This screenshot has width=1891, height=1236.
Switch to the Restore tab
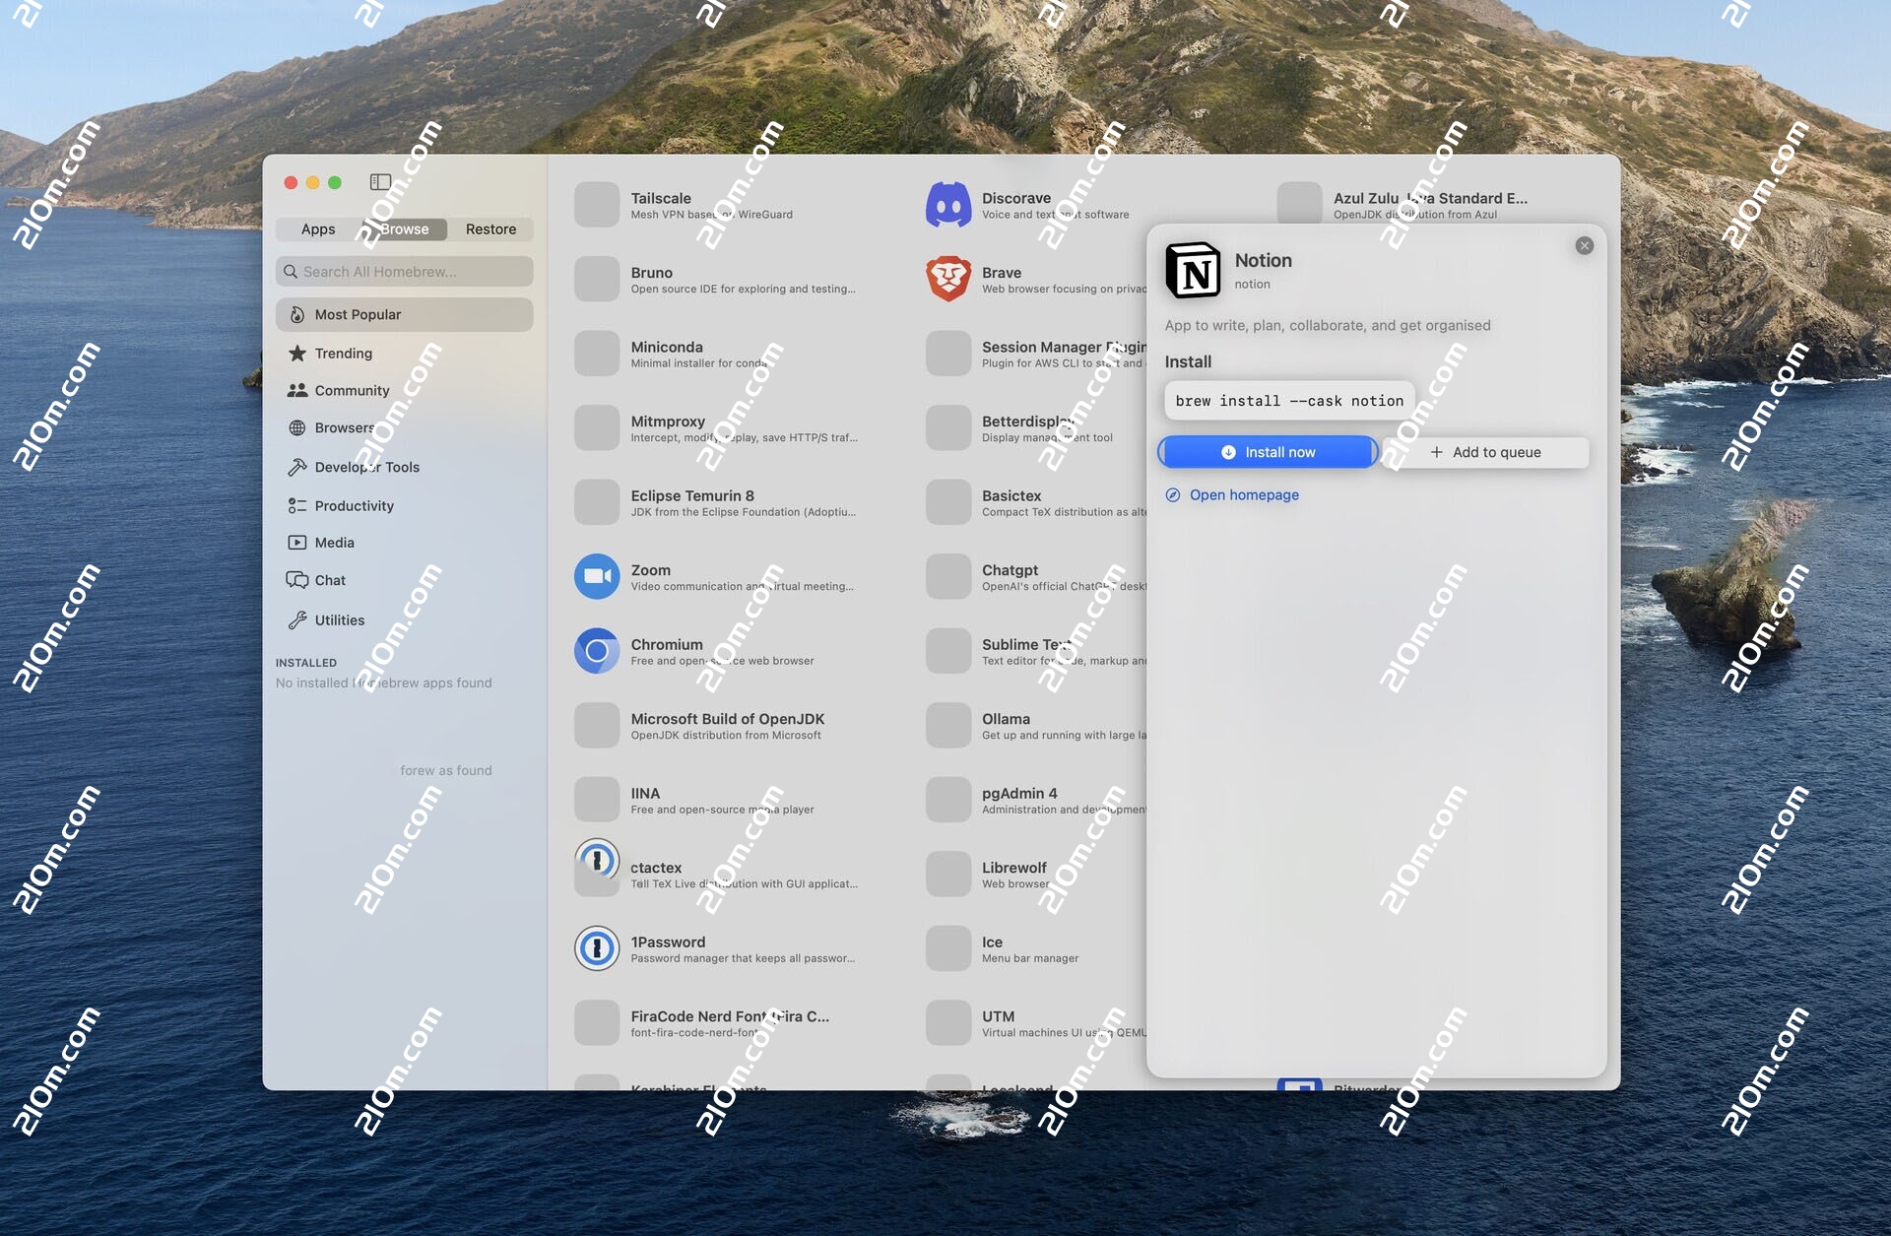[490, 229]
